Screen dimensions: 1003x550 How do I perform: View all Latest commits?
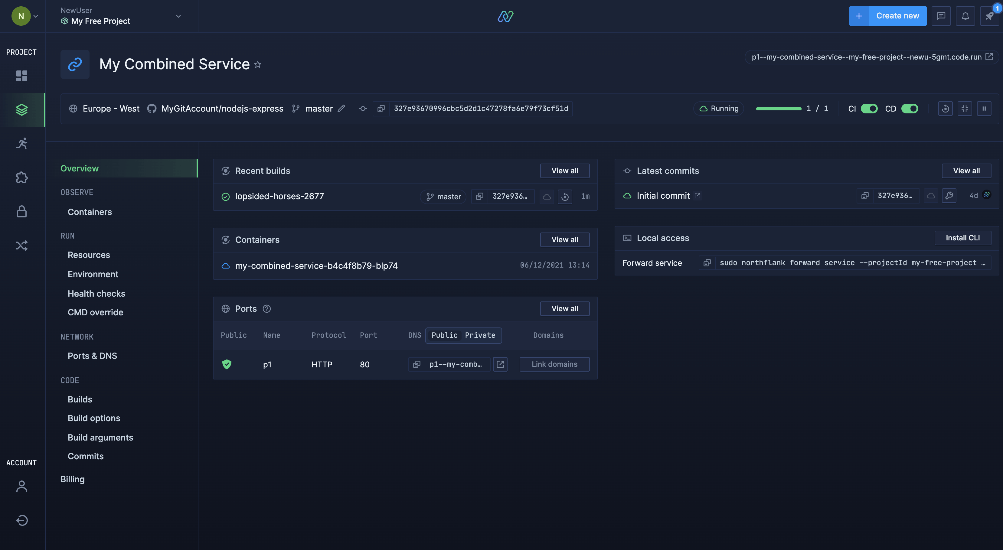pos(966,171)
